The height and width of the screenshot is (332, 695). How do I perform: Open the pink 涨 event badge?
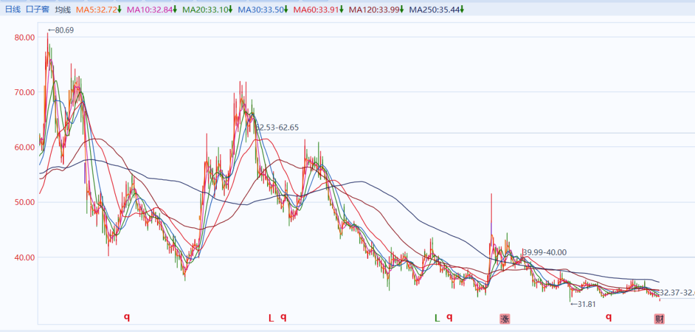[x=505, y=319]
